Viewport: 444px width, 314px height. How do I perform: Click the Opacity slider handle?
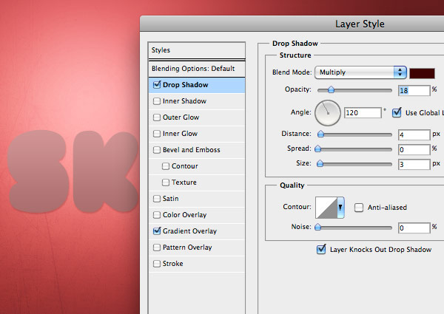tap(330, 89)
